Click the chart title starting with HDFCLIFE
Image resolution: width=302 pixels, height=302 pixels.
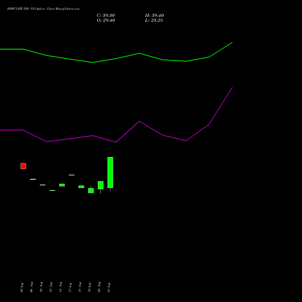(x=43, y=8)
